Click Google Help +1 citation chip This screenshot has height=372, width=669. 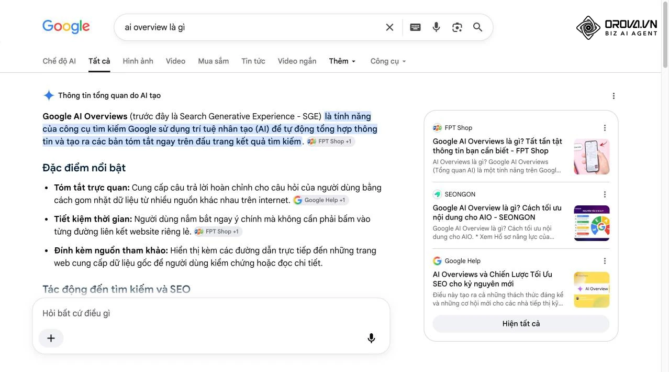point(320,200)
